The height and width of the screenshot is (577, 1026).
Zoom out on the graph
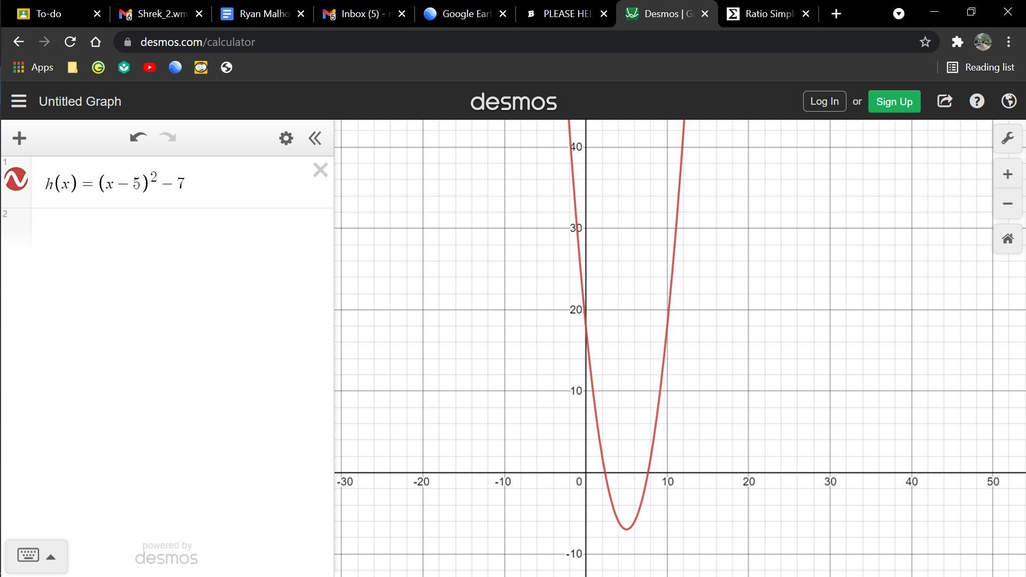point(1007,204)
